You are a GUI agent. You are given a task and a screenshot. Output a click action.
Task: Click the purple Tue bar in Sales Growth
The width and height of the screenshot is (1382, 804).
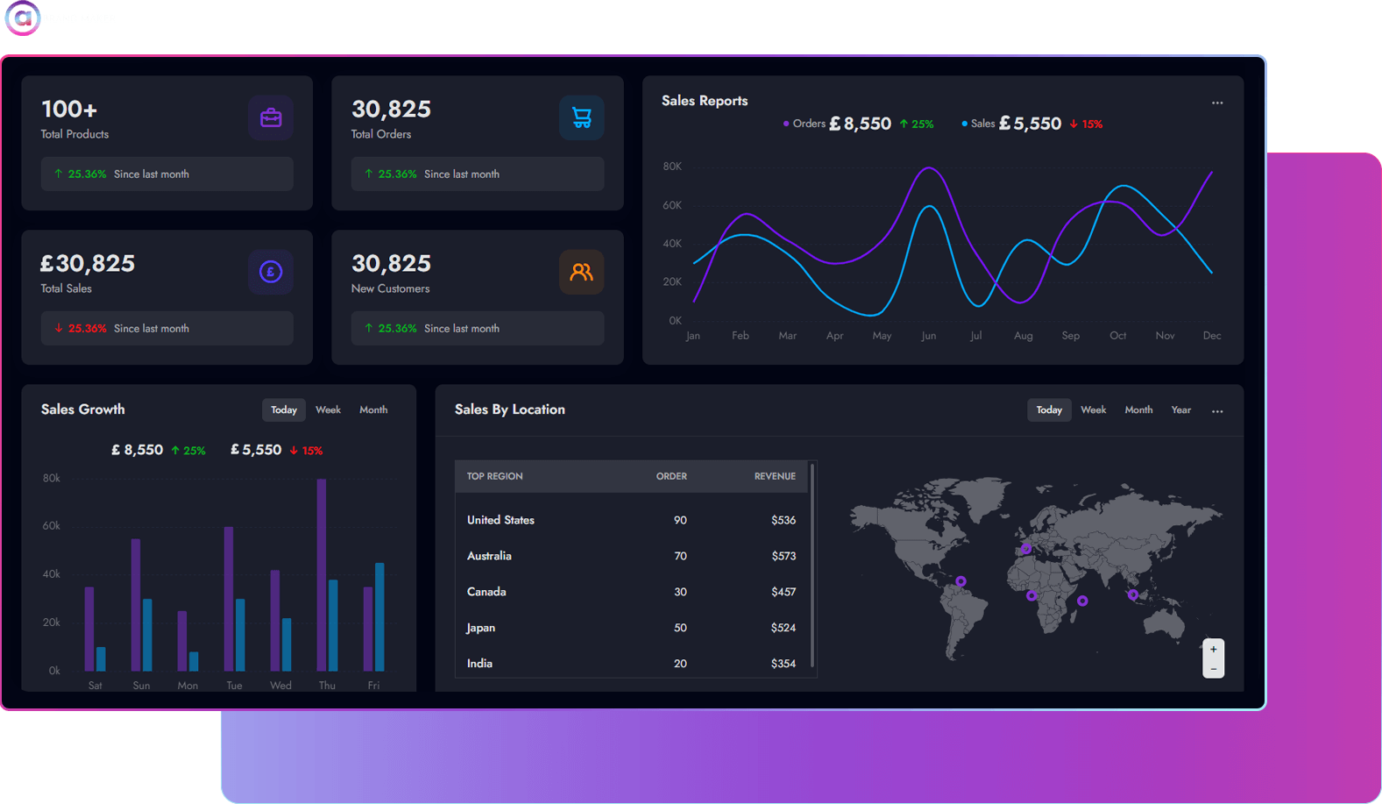(x=229, y=599)
